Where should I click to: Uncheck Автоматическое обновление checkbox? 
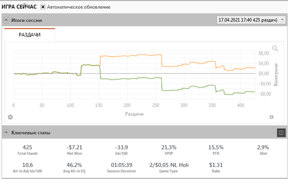tap(43, 7)
